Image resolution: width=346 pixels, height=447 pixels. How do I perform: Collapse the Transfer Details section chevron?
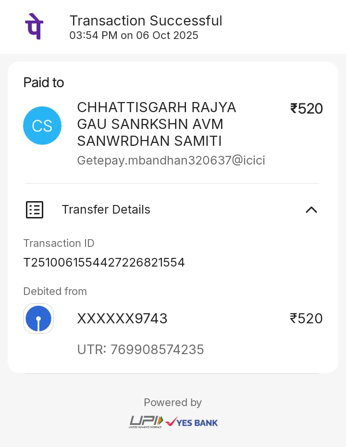point(311,210)
